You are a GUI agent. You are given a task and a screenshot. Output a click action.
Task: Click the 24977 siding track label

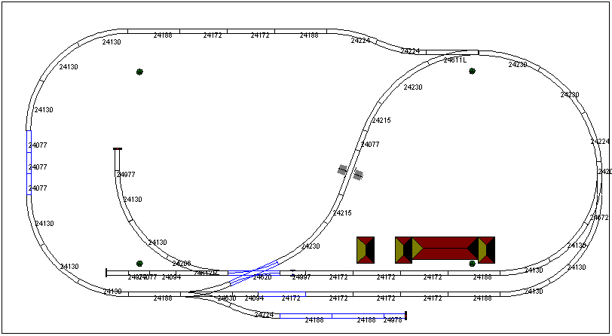tap(126, 175)
